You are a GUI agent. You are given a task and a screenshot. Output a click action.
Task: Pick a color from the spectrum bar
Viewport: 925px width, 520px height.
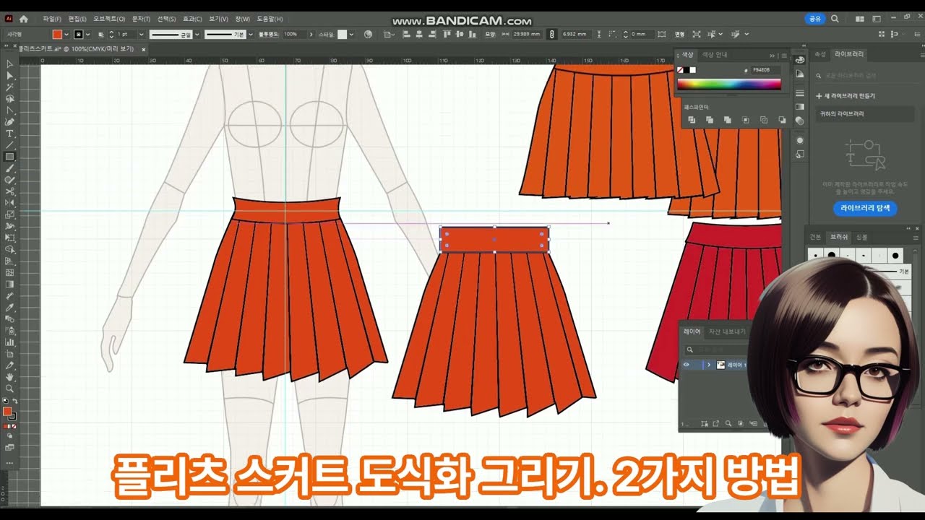point(729,84)
